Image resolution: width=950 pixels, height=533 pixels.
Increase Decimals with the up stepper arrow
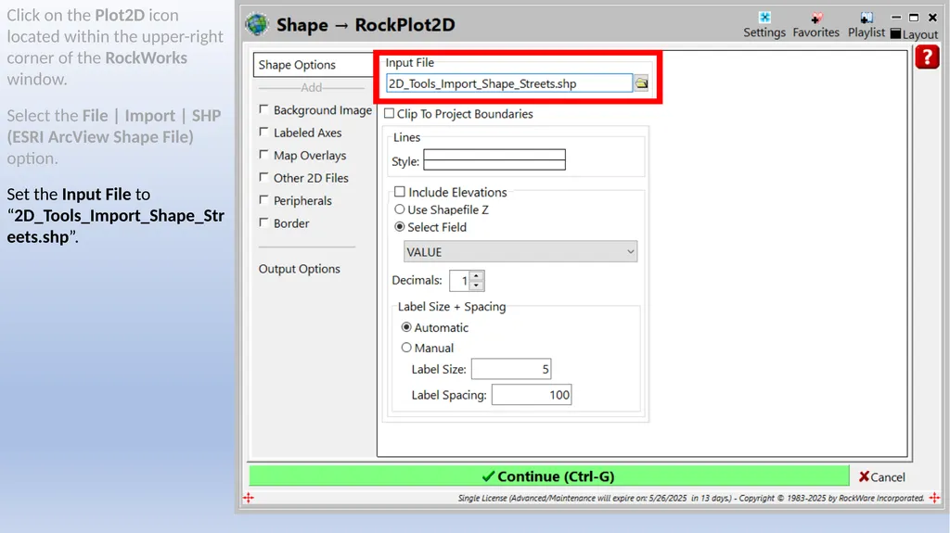(477, 275)
